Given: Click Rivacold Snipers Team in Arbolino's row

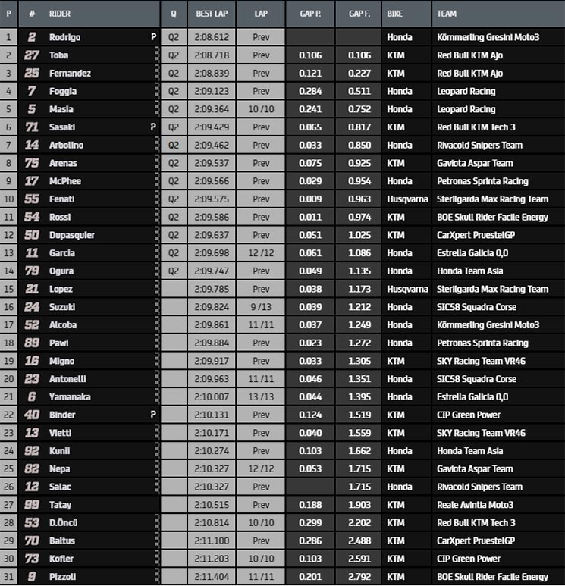Looking at the screenshot, I should 480,145.
